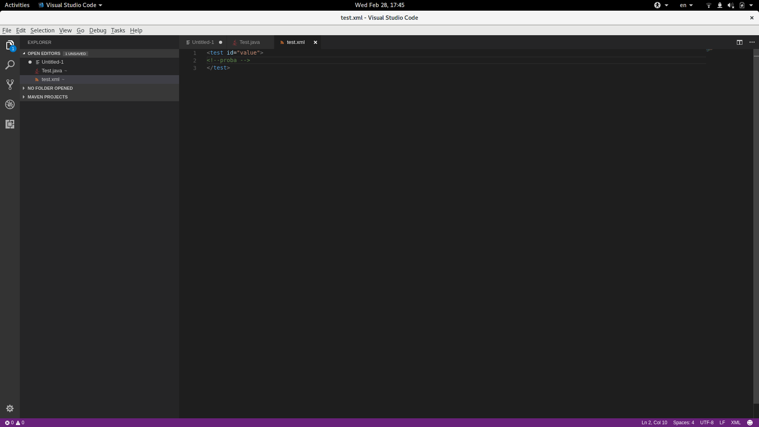This screenshot has height=427, width=759.
Task: Open the accessibility menu in top bar
Action: (661, 5)
